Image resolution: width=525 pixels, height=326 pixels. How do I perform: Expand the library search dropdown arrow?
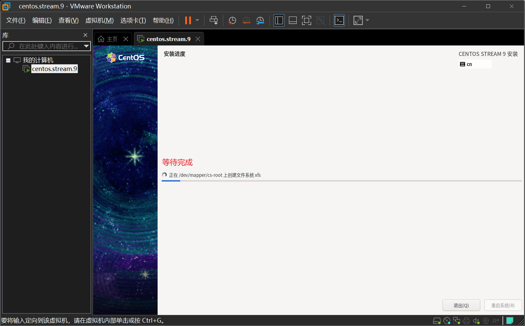87,46
